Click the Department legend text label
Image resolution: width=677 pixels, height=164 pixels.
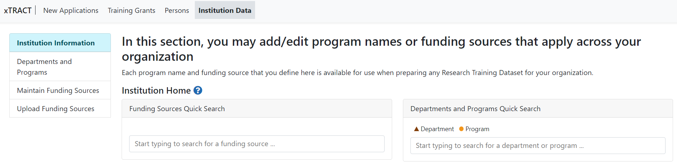click(x=437, y=129)
